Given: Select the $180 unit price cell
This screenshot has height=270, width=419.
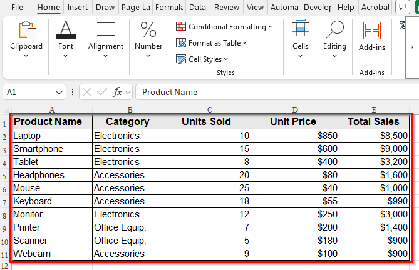Looking at the screenshot, I should coord(295,241).
